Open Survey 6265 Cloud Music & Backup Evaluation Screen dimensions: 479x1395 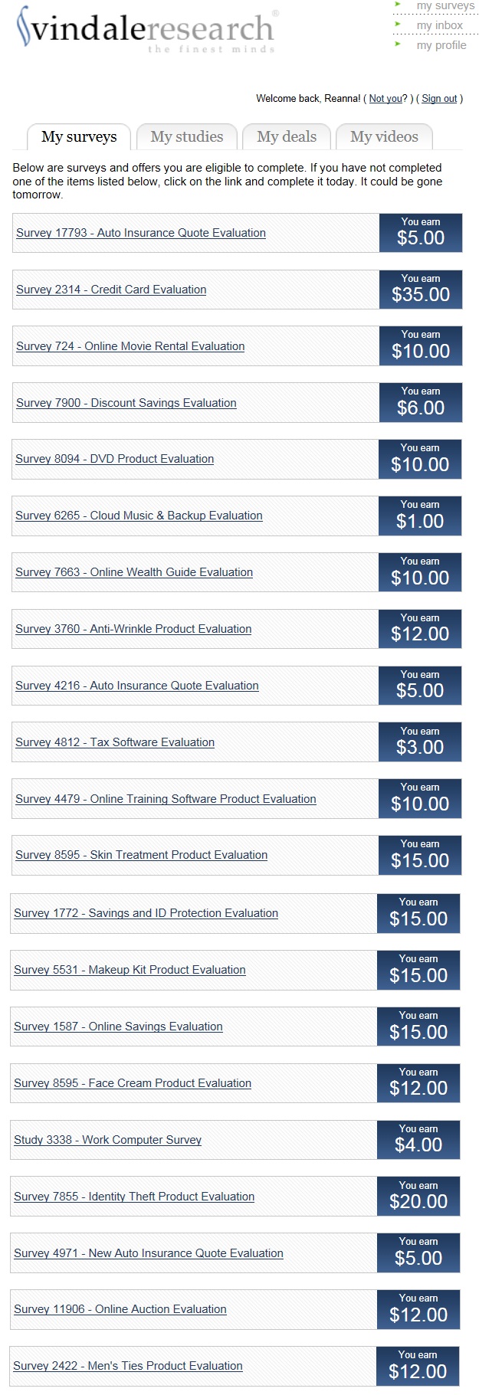(x=139, y=516)
